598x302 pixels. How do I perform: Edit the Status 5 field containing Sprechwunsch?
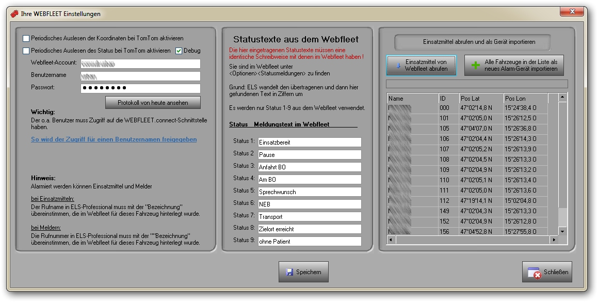tap(309, 192)
